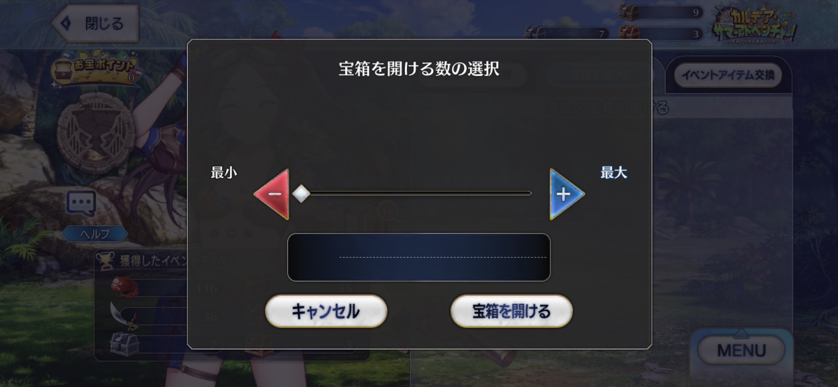Select the silver treasure chest item icon

point(124,344)
